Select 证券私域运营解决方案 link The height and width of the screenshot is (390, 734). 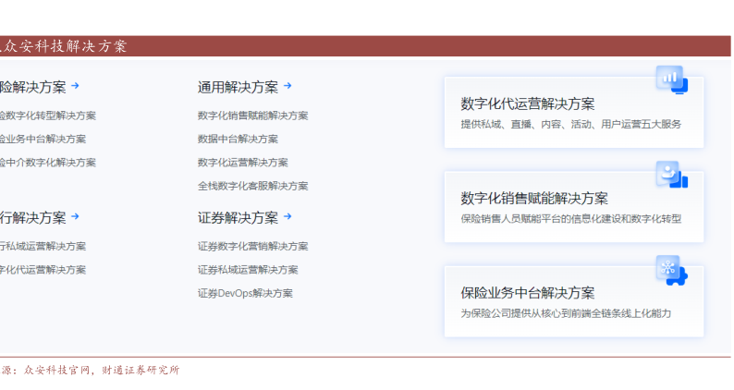pos(248,270)
